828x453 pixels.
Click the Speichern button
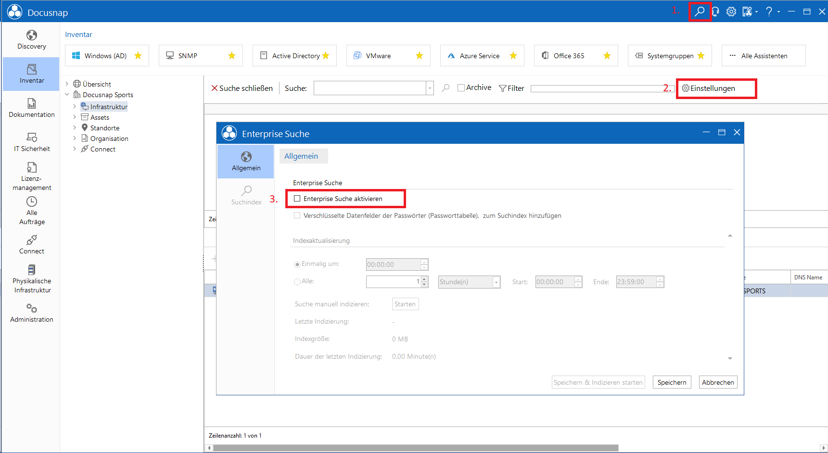point(672,382)
